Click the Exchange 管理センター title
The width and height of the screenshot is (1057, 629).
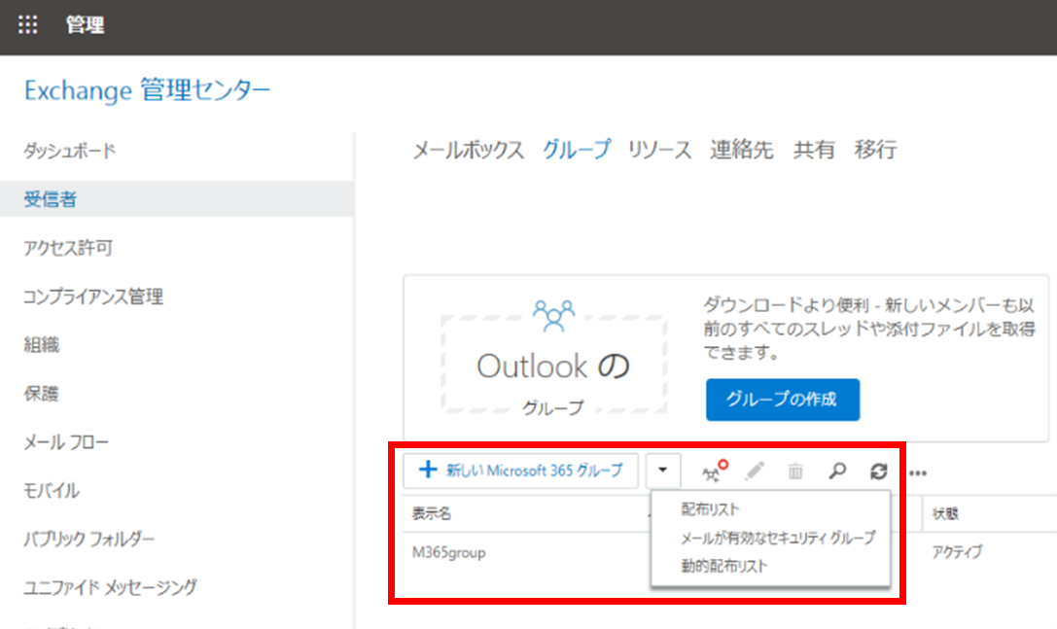tap(148, 90)
